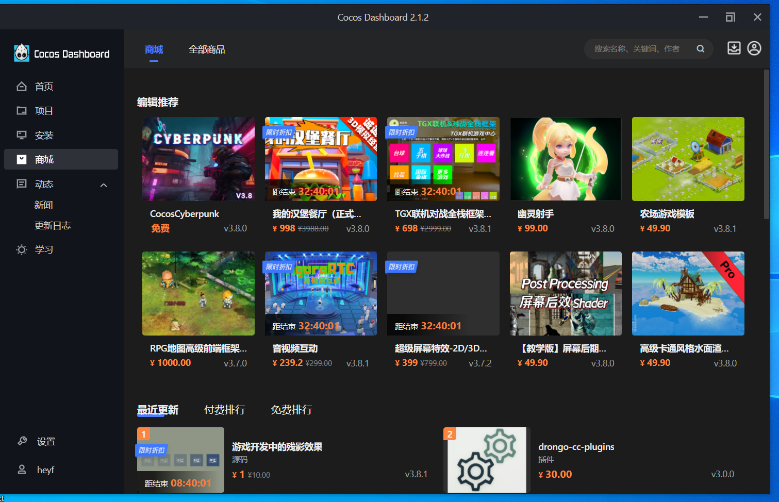
Task: Click the heyf account entry
Action: 45,470
